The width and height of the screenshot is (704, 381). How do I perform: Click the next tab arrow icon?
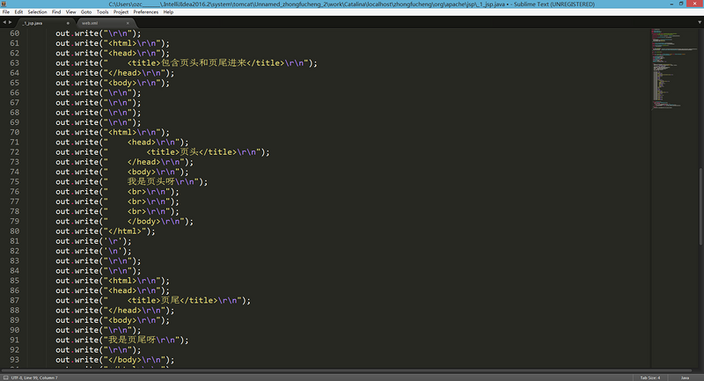click(x=11, y=23)
